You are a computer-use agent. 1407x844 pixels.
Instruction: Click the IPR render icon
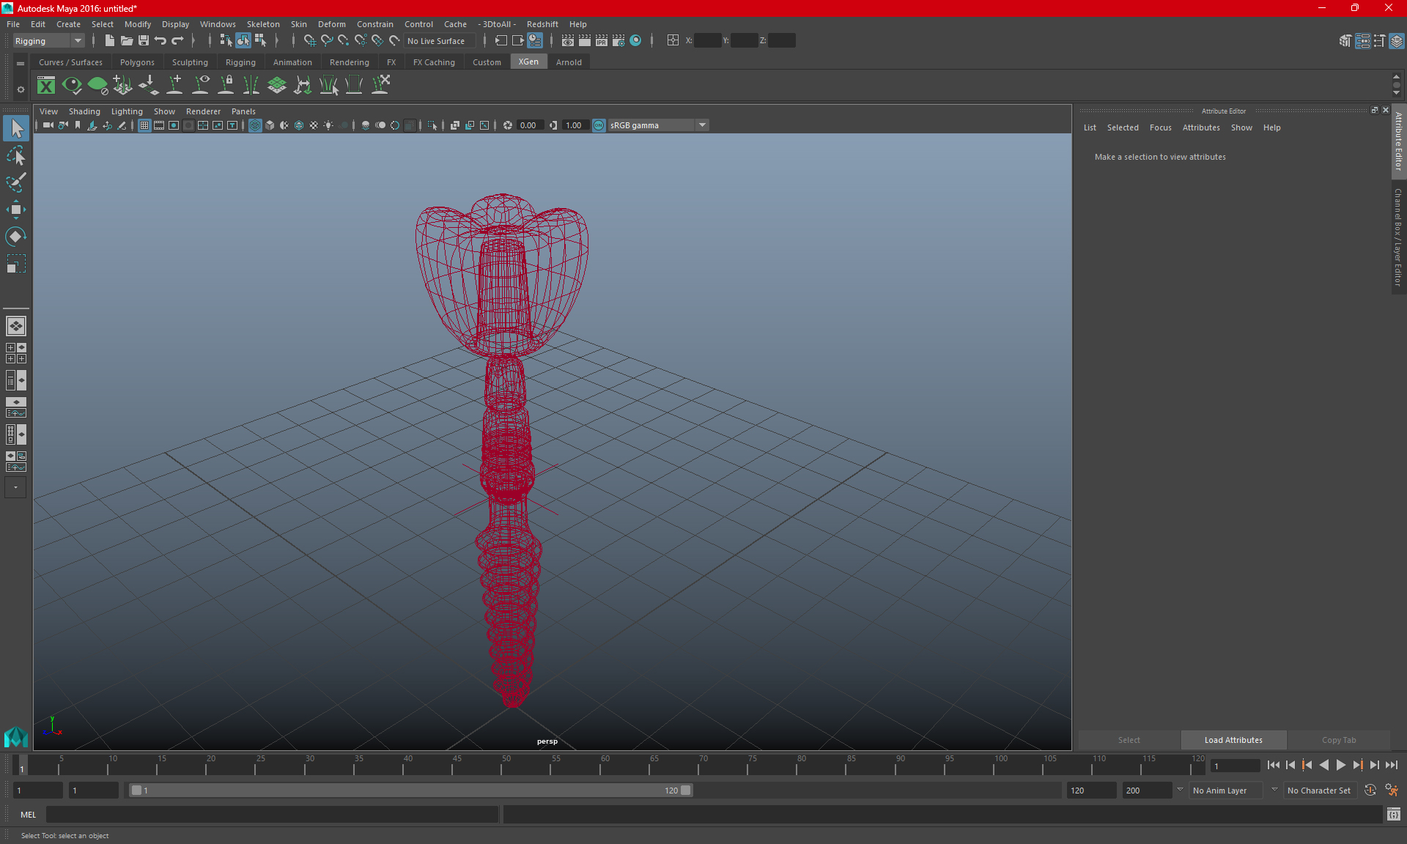[601, 41]
